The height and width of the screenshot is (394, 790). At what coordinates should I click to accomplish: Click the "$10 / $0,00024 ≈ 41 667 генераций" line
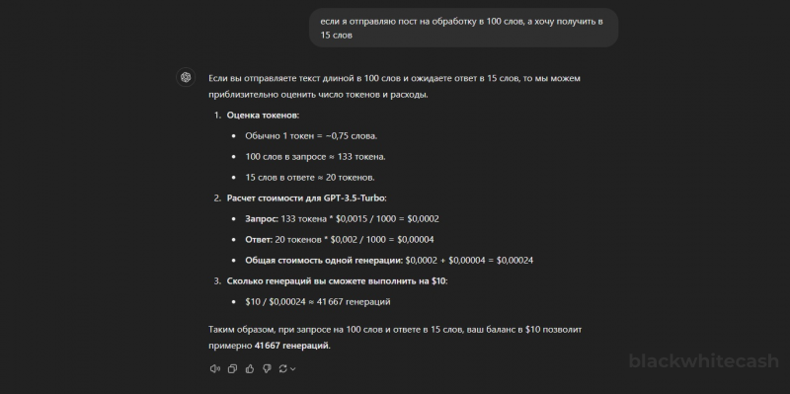318,302
